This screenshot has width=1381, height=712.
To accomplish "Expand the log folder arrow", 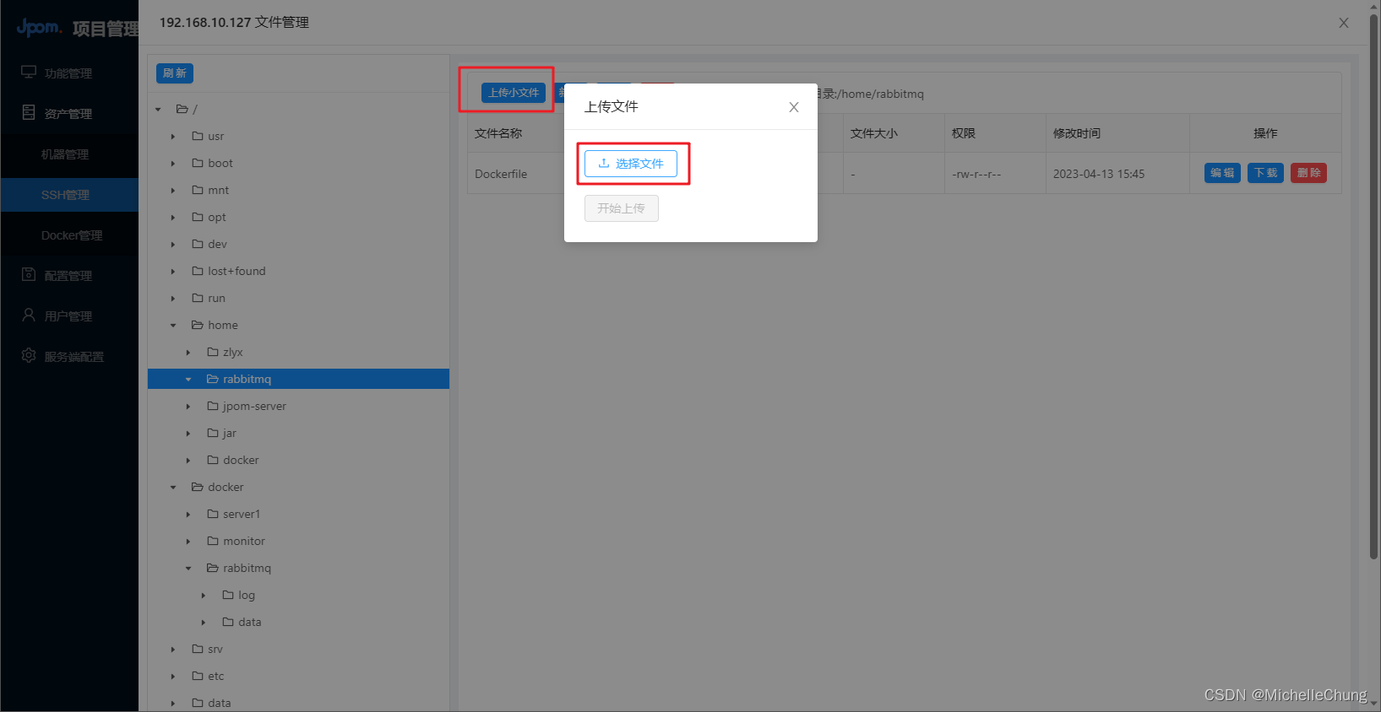I will coord(204,595).
